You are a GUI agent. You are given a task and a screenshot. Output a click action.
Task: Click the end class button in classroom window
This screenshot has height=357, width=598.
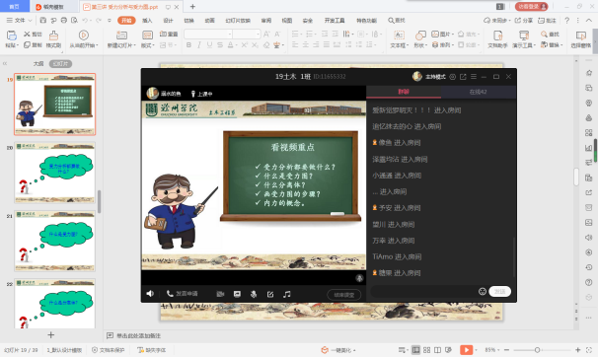344,295
